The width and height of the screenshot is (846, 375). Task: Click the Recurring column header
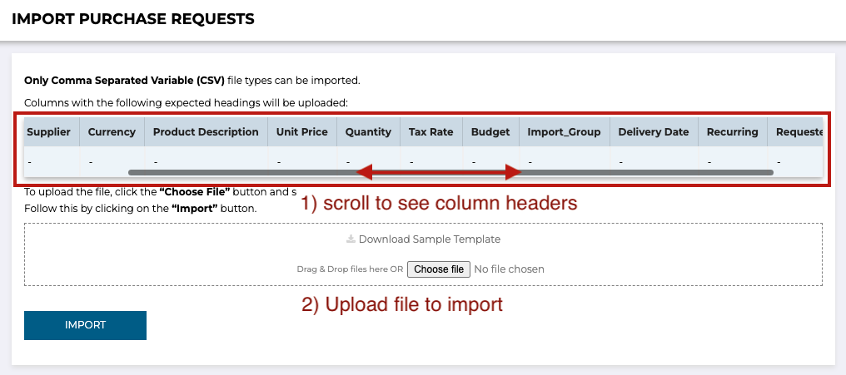(733, 132)
